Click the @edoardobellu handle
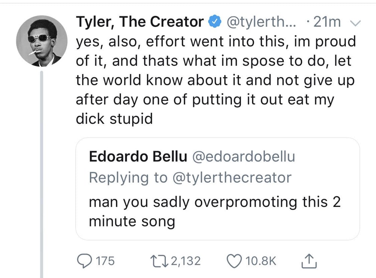376x278 pixels. click(244, 157)
